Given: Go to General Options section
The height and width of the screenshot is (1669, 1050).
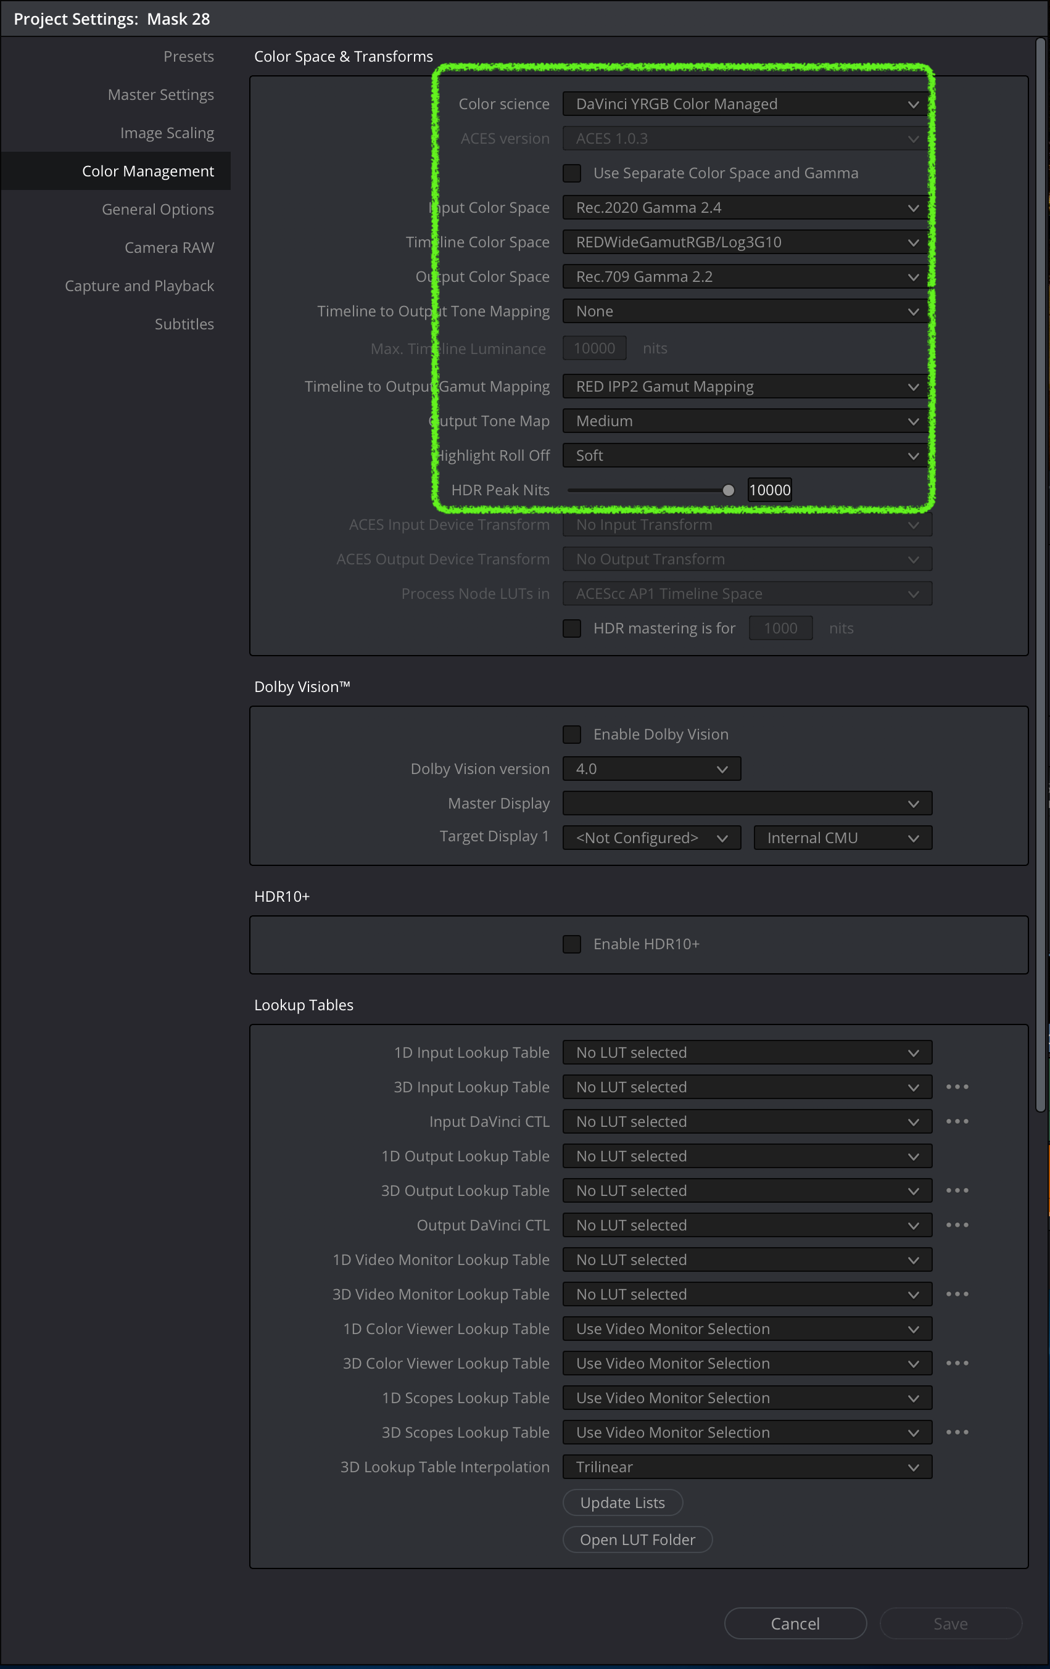Looking at the screenshot, I should pyautogui.click(x=158, y=209).
